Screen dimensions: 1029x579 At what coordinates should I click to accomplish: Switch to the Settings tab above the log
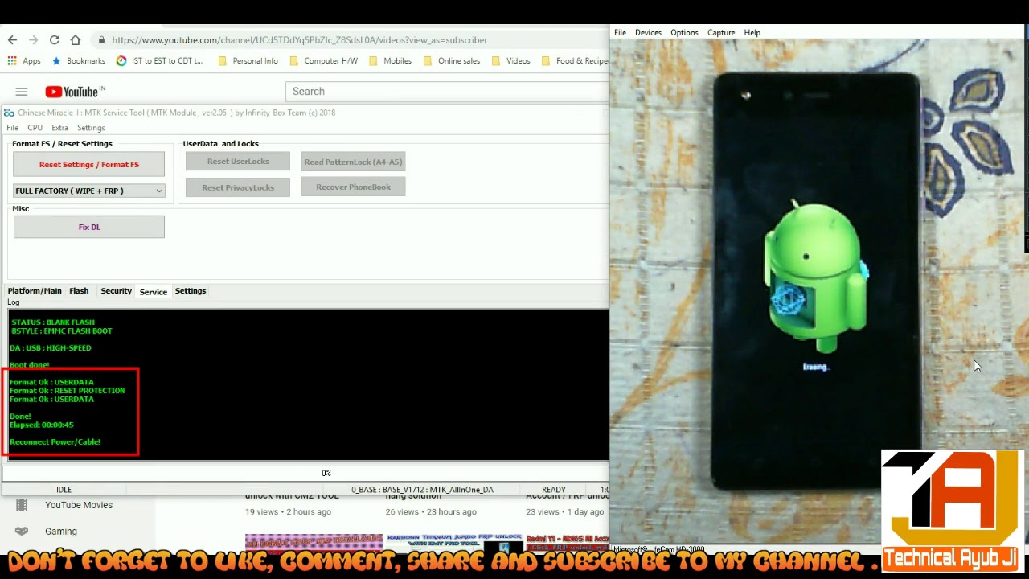(x=191, y=291)
